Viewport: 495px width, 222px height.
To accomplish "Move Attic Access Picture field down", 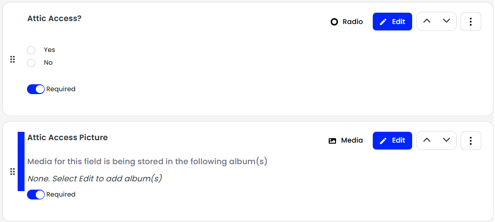I will [446, 140].
